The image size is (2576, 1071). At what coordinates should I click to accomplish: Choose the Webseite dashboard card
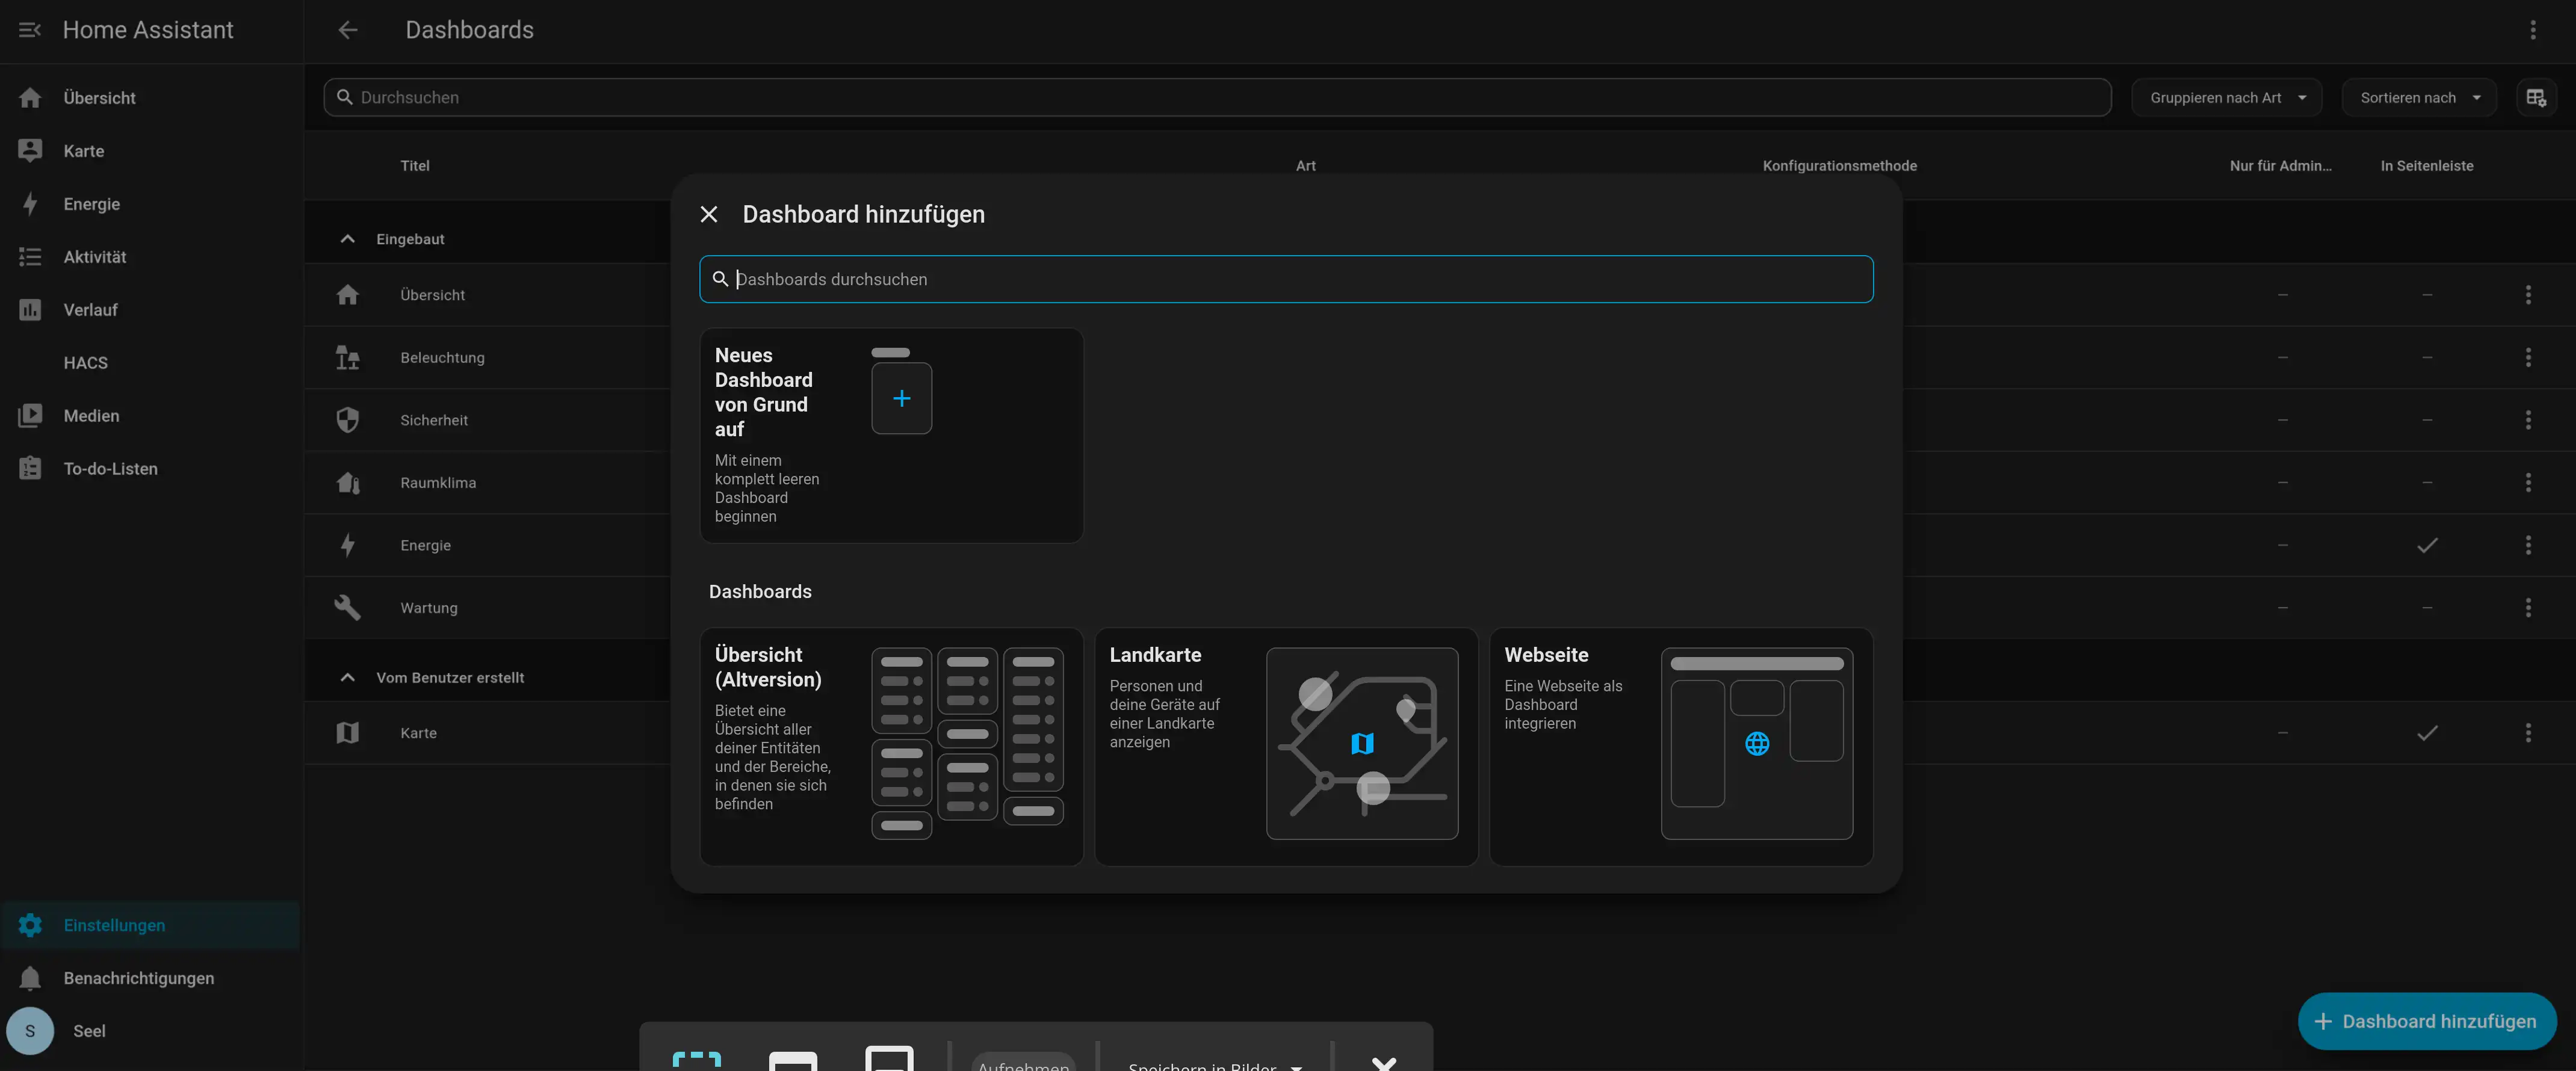pos(1681,746)
